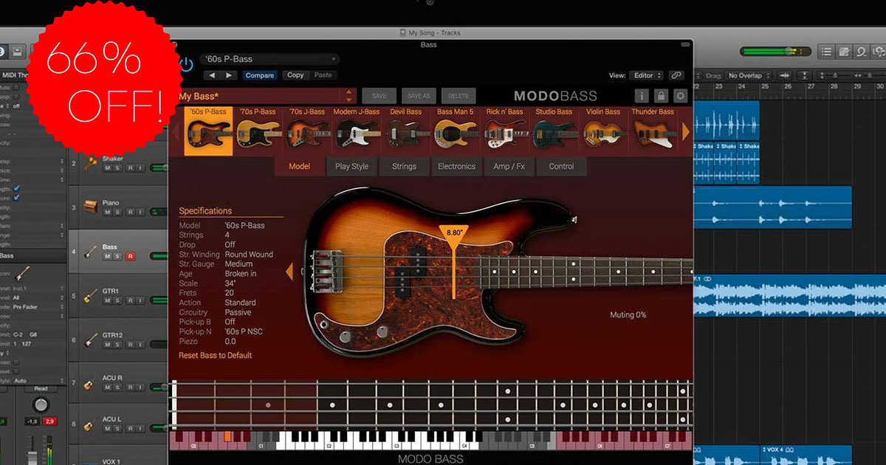886x465 pixels.
Task: Click the Paste button in plugin header
Action: coord(323,75)
